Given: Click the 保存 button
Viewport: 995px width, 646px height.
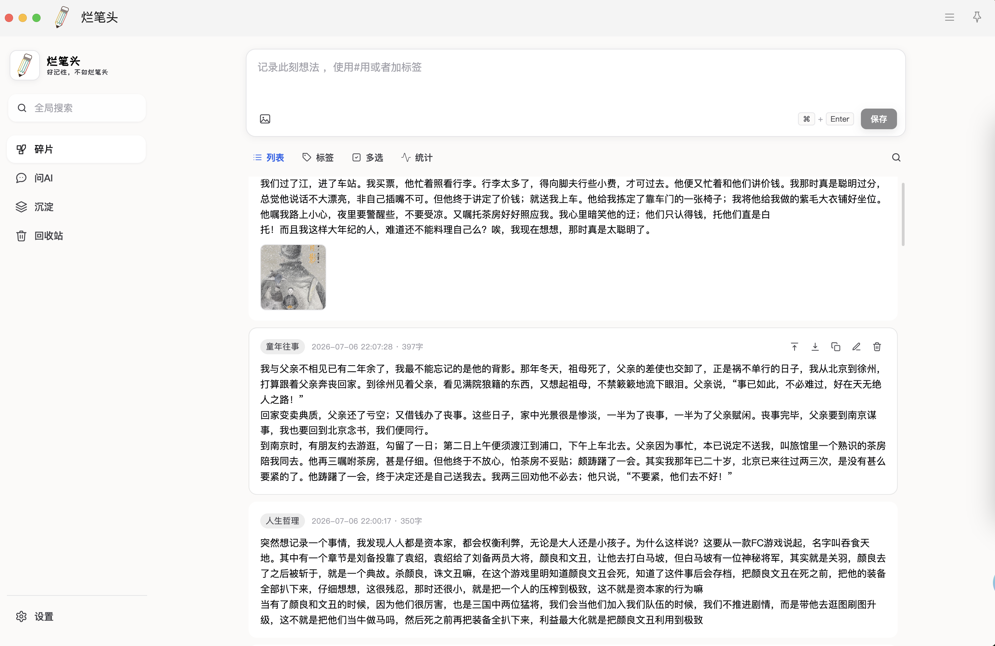Looking at the screenshot, I should [878, 119].
